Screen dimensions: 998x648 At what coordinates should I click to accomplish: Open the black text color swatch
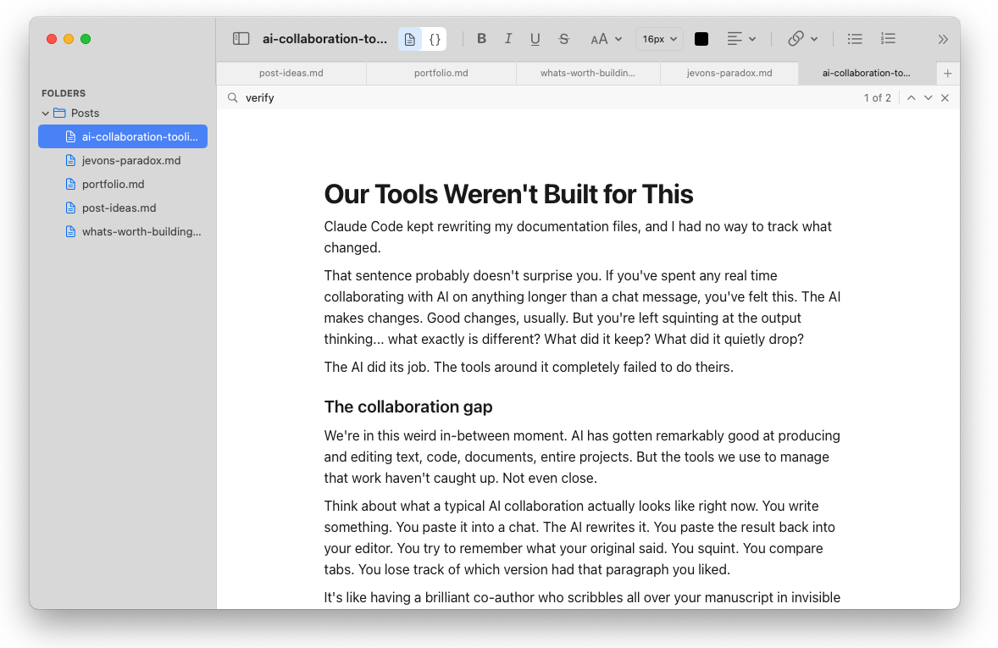coord(701,39)
